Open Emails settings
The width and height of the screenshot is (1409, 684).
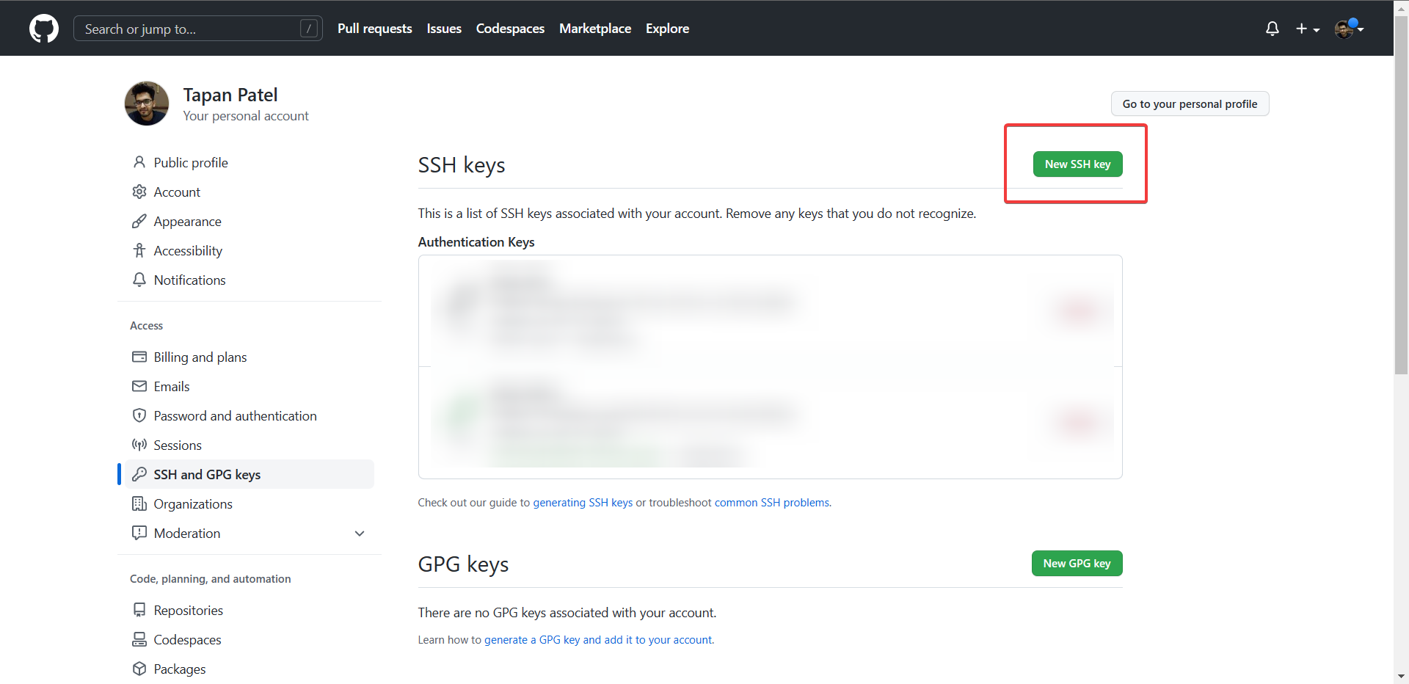click(x=172, y=387)
